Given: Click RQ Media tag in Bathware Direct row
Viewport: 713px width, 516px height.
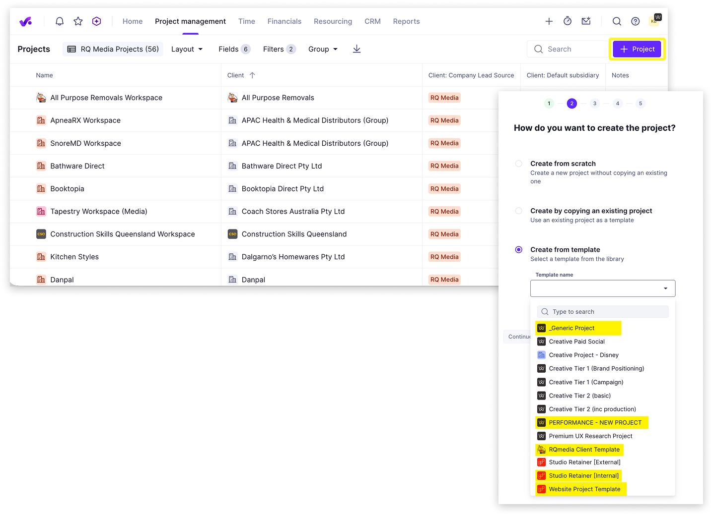Looking at the screenshot, I should point(444,166).
